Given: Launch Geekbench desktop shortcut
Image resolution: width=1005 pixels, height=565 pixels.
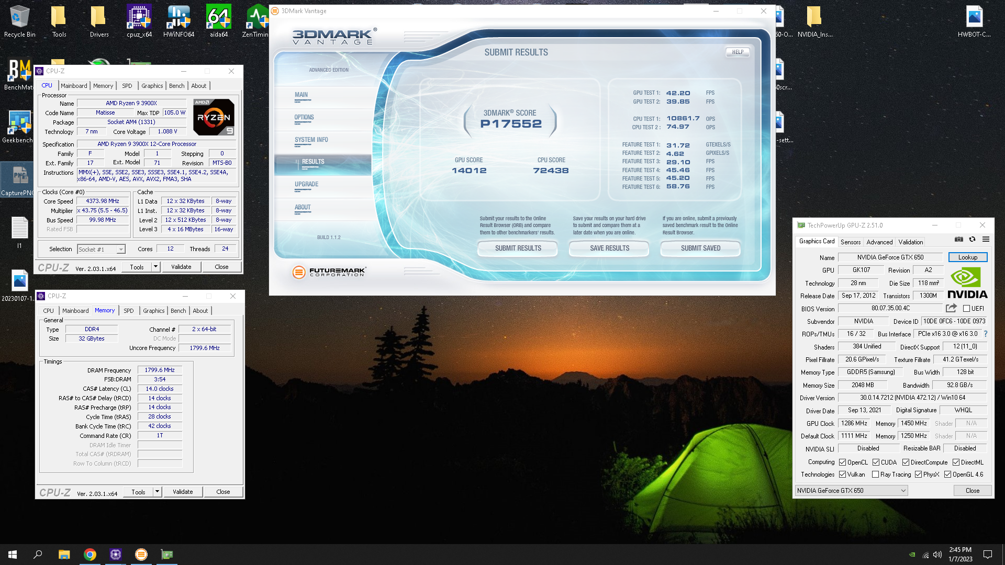Looking at the screenshot, I should tap(18, 127).
